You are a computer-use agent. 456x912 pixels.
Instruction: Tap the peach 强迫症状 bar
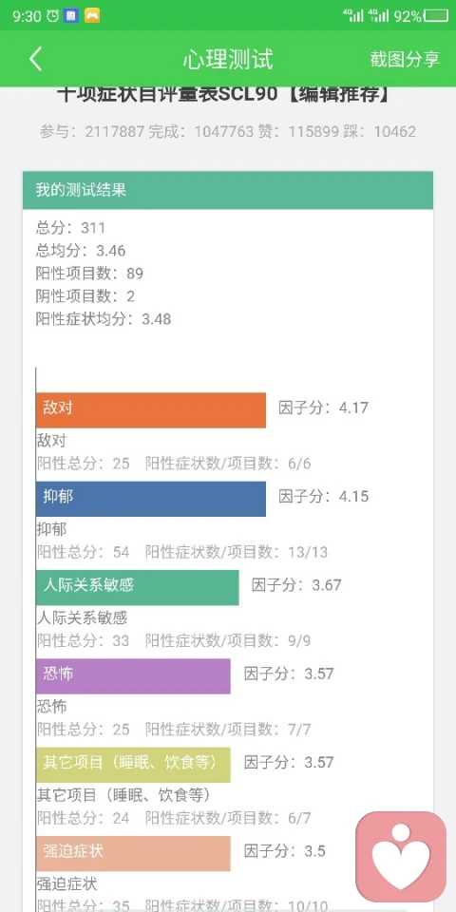(x=133, y=853)
